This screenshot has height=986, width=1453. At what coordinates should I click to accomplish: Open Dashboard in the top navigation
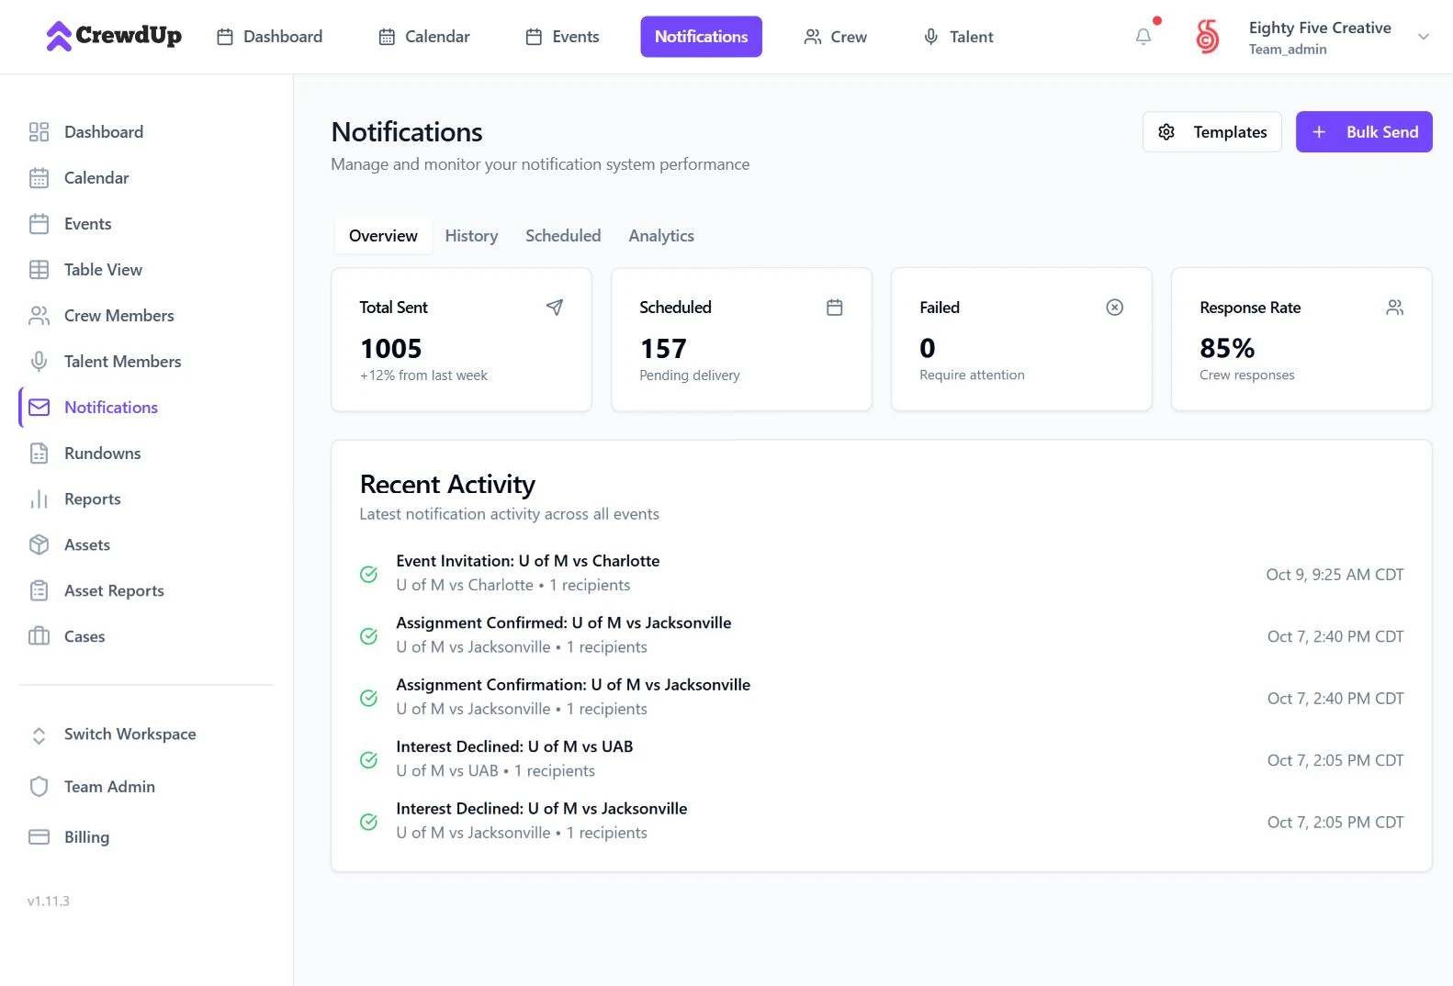click(x=269, y=37)
